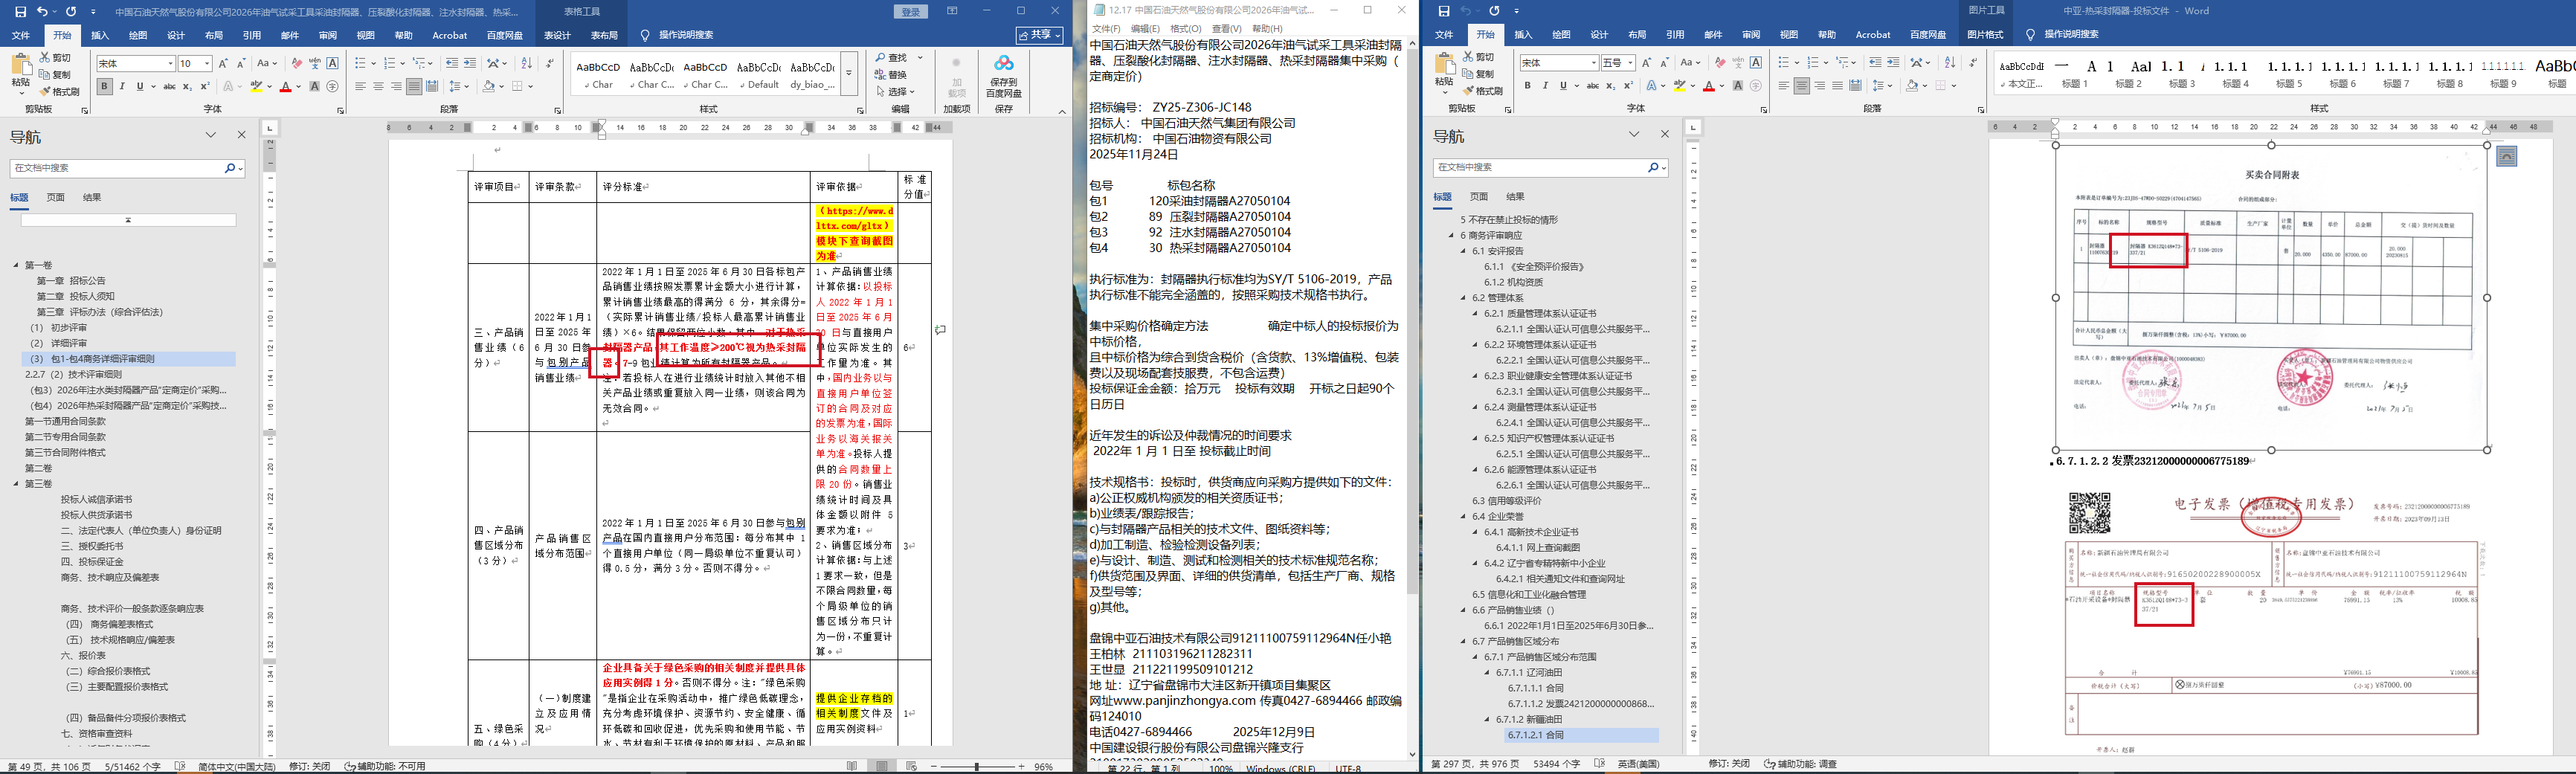This screenshot has height=774, width=2576.
Task: Toggle Underline in left Word window
Action: pos(139,87)
